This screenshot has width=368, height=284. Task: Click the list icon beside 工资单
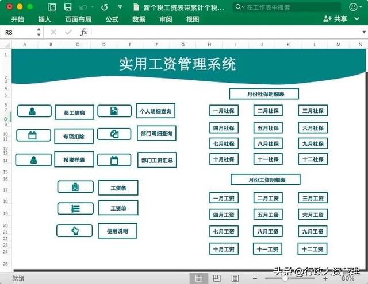click(75, 208)
